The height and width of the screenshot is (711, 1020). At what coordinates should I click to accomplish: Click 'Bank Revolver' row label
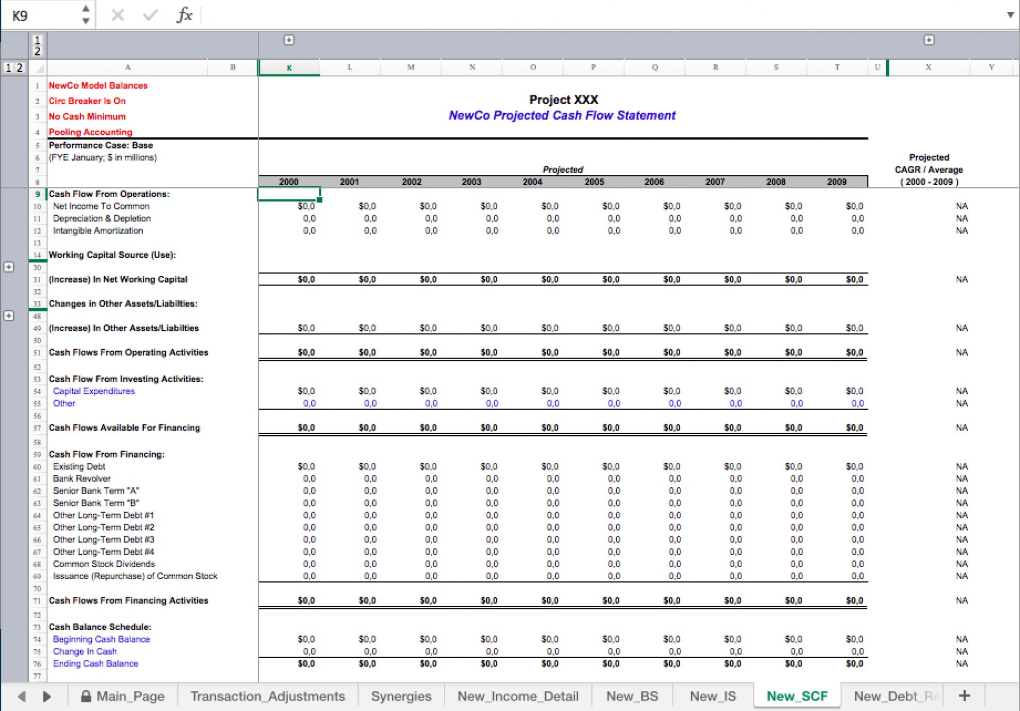coord(82,479)
